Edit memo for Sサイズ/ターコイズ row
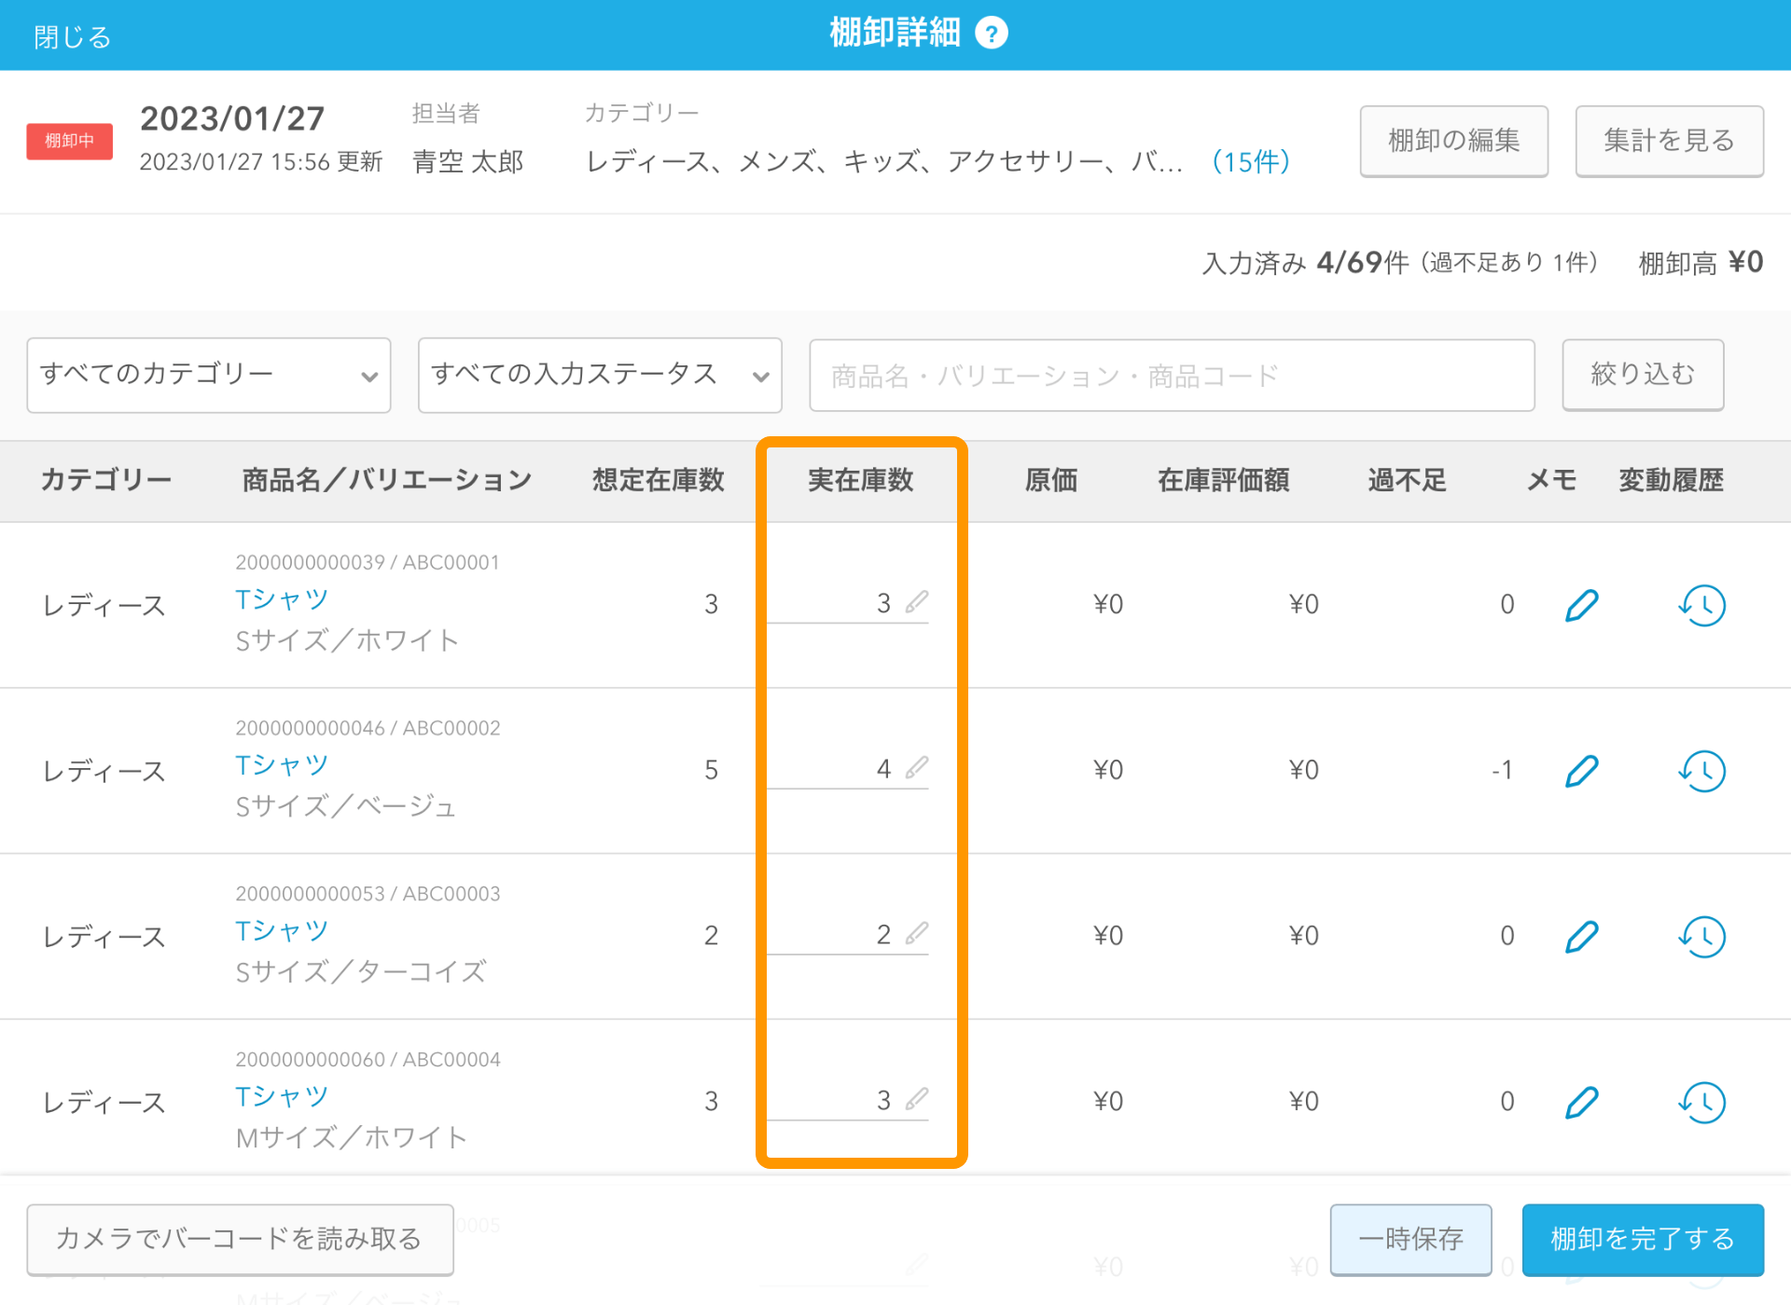This screenshot has height=1305, width=1791. tap(1581, 936)
